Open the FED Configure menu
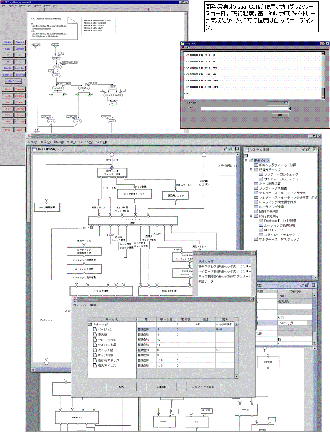This screenshot has height=432, width=330. [12, 5]
